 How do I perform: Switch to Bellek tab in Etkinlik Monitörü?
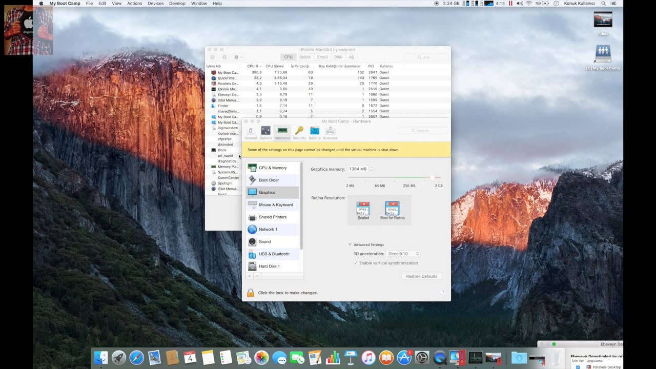click(305, 57)
